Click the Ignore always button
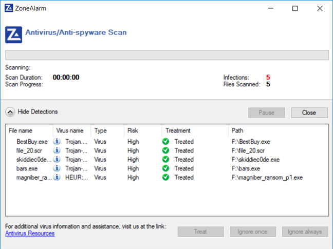 [x=305, y=232]
